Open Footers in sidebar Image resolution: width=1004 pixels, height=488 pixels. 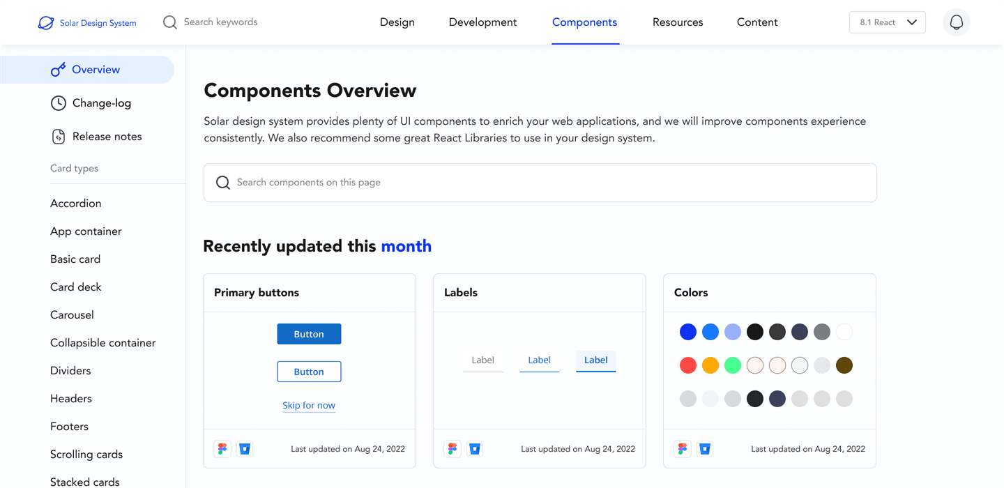pyautogui.click(x=69, y=427)
